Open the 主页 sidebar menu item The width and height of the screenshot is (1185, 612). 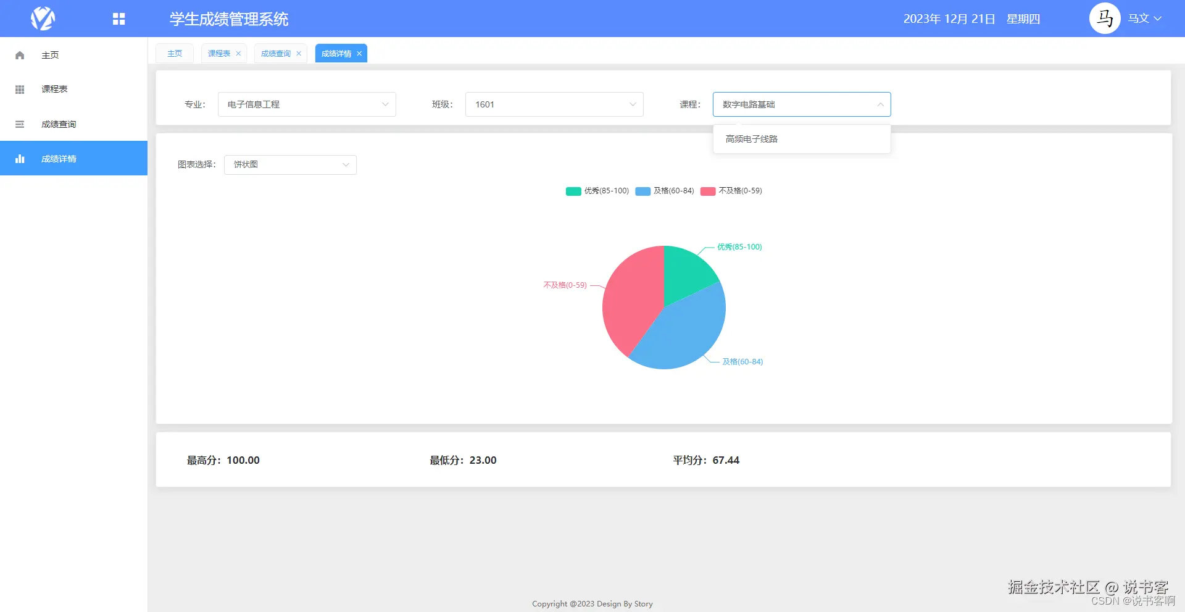coord(74,55)
